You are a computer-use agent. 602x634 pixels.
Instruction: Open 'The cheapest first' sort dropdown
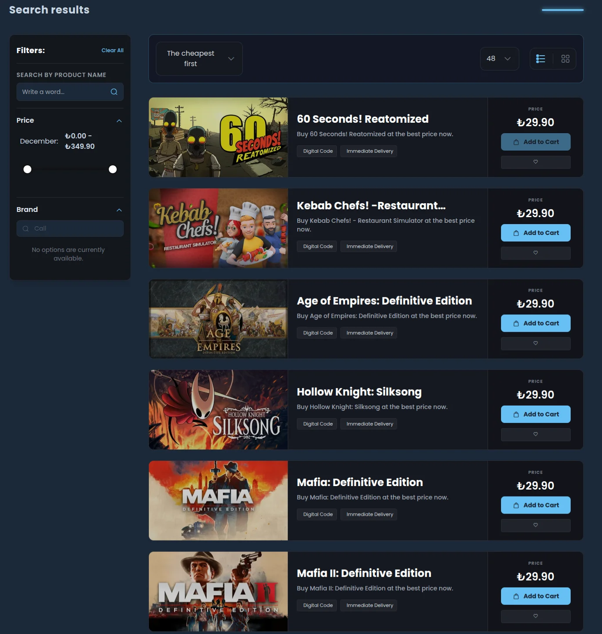pos(199,59)
